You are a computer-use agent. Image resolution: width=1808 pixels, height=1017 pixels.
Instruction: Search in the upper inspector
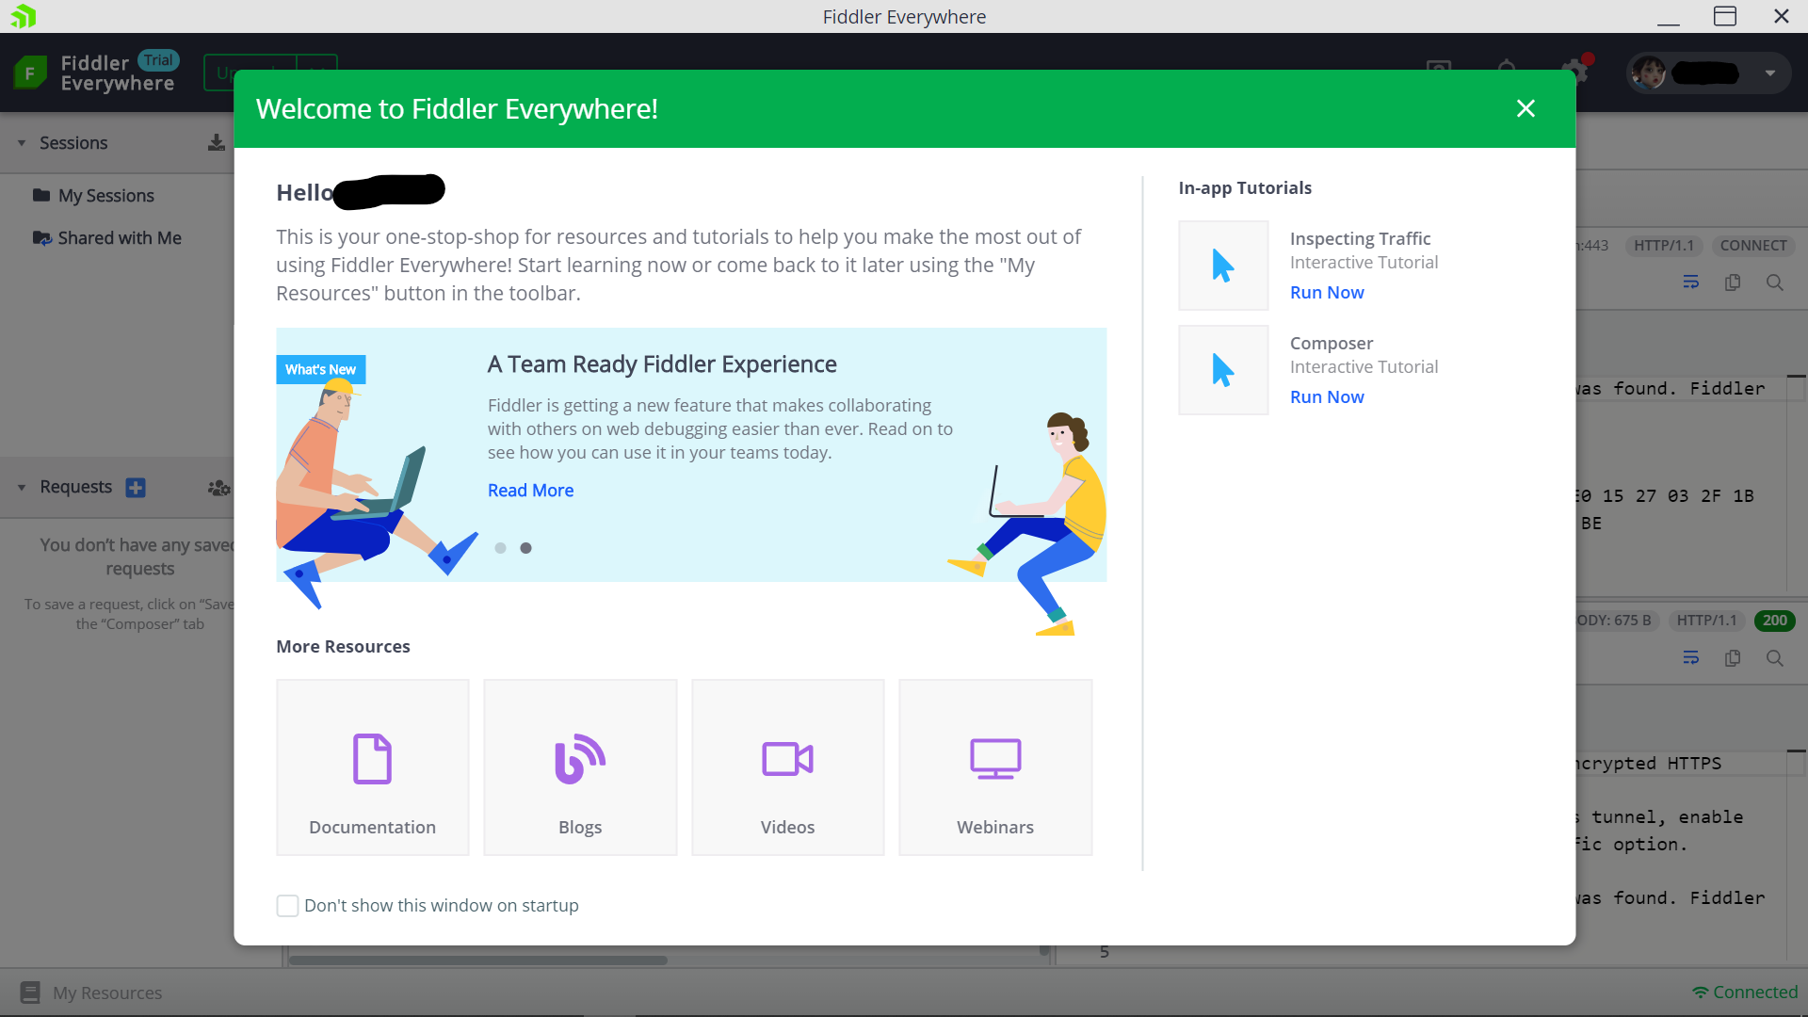coord(1775,282)
